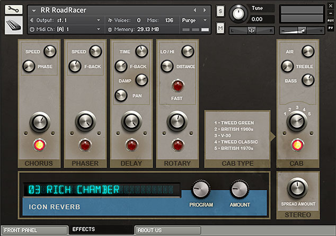336x236 pixels.
Task: Turn the large Delay amount knob
Action: tap(131, 121)
